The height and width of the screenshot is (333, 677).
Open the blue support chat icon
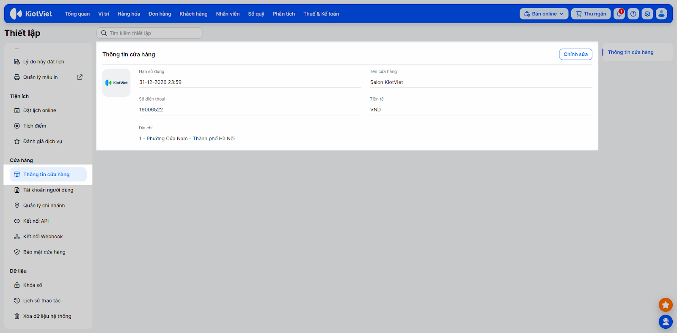(x=666, y=322)
